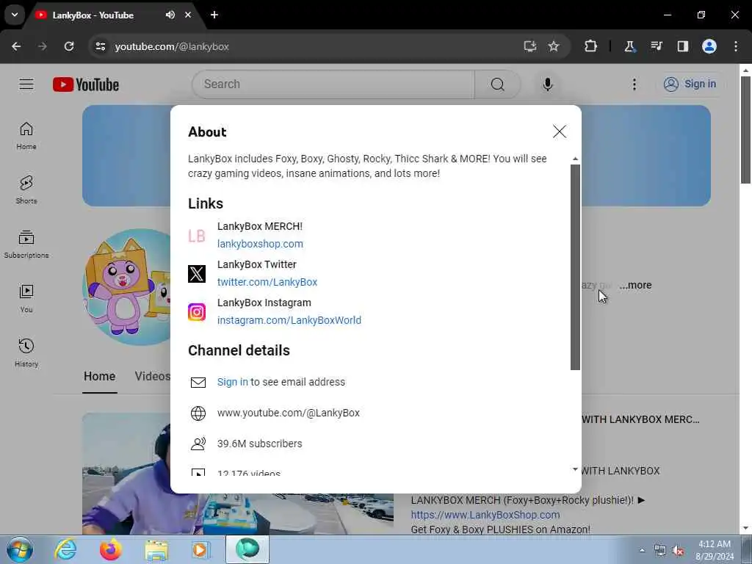Open the twitter.com/LankyBox link
Image resolution: width=752 pixels, height=564 pixels.
(x=267, y=282)
